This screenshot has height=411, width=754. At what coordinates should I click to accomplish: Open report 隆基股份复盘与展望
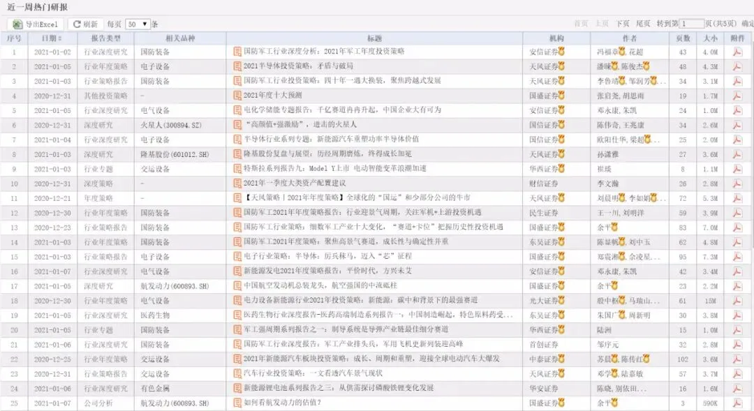(x=327, y=154)
